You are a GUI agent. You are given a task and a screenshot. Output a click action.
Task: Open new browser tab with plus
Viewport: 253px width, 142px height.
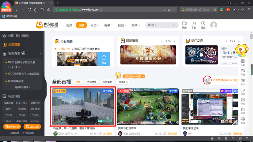[58, 3]
